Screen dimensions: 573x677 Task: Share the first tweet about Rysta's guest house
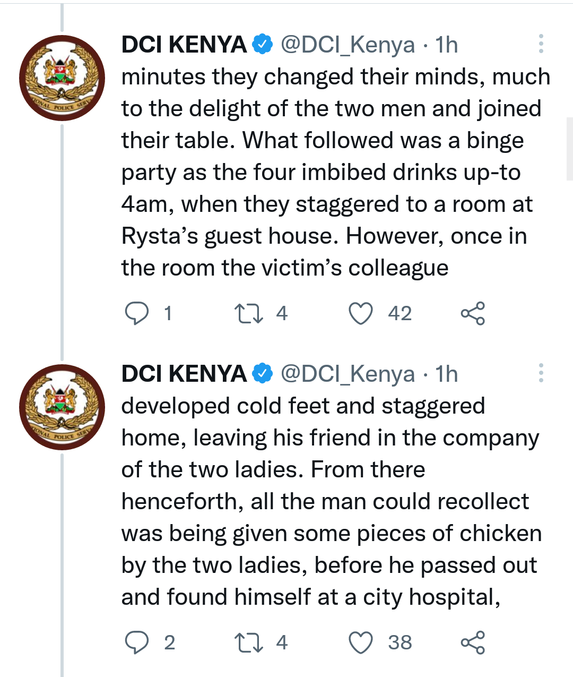[x=473, y=313]
